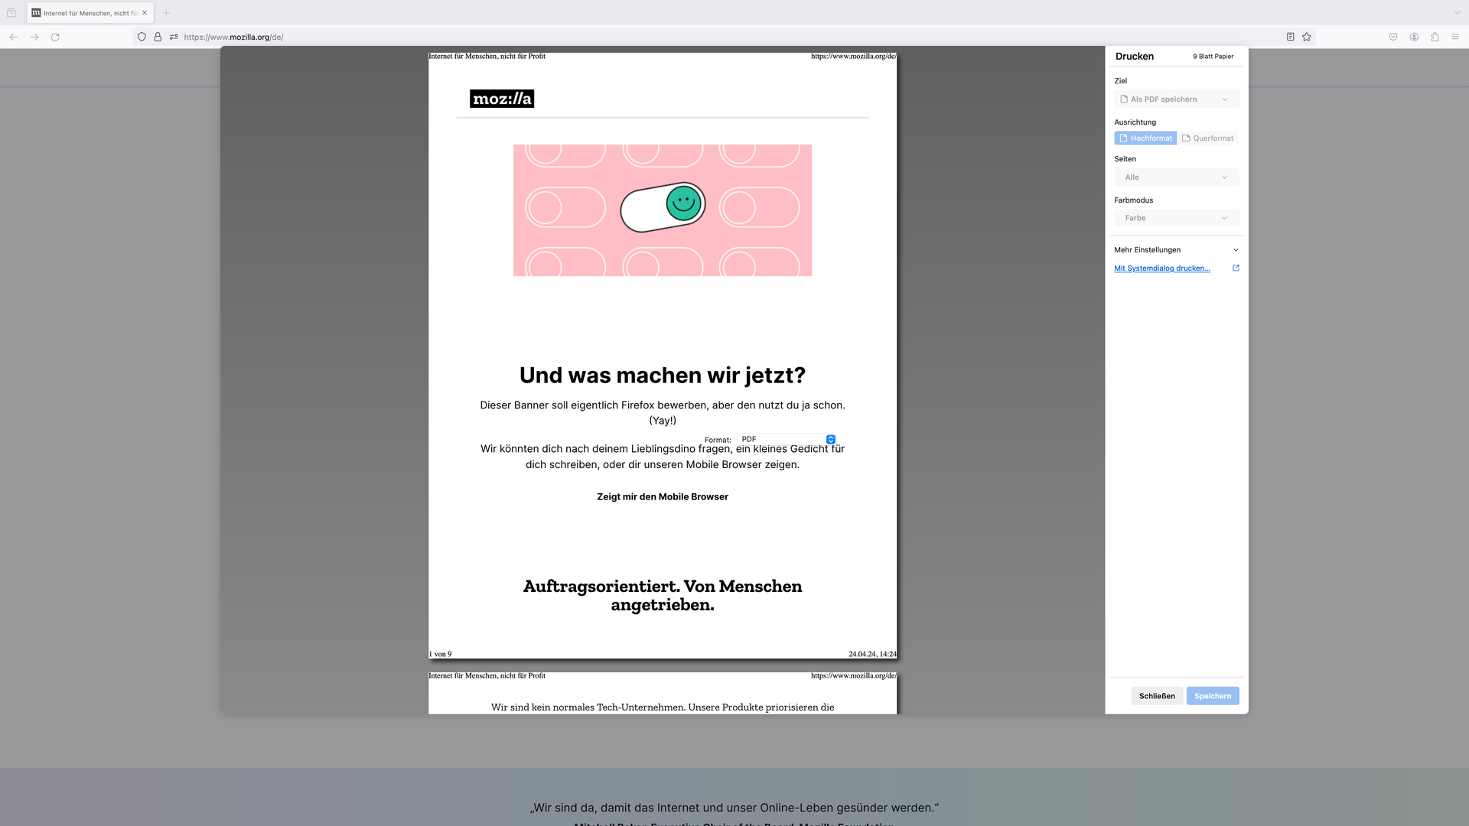Screen dimensions: 1469x826
Task: Click 'Mit Systemdialog drucken…' link
Action: pos(1161,268)
